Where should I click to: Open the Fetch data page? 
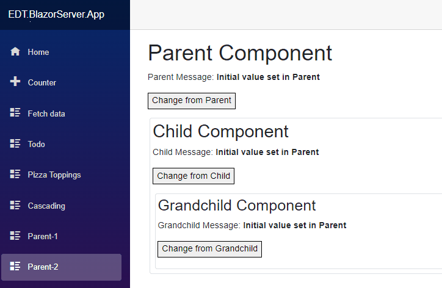pos(62,113)
